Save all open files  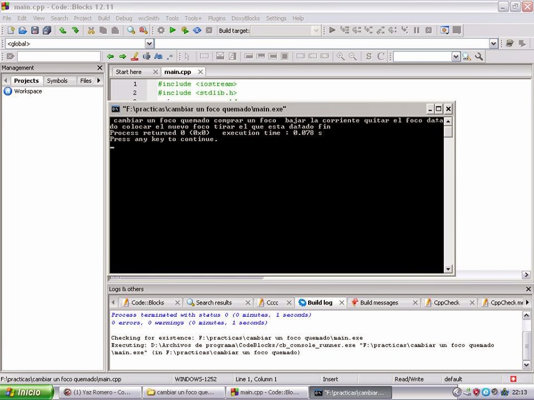47,31
